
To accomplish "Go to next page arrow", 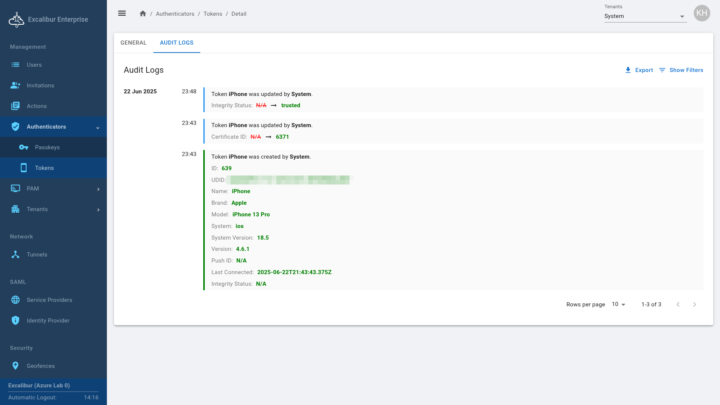I will (694, 304).
